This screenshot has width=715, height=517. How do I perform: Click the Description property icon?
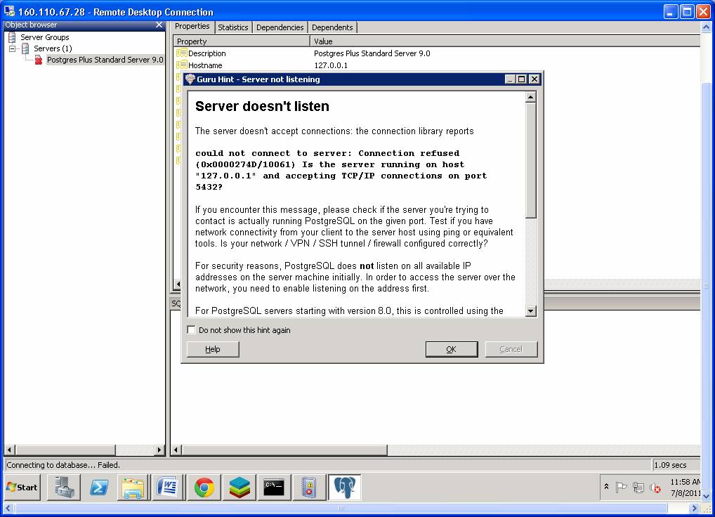[181, 53]
